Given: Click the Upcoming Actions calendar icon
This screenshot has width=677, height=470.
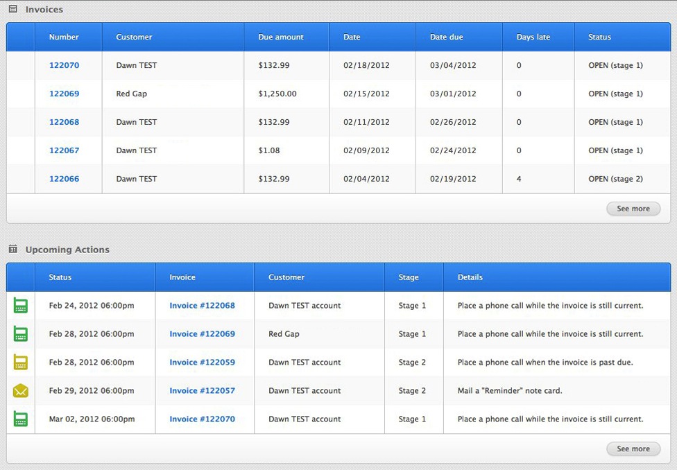Looking at the screenshot, I should point(12,249).
